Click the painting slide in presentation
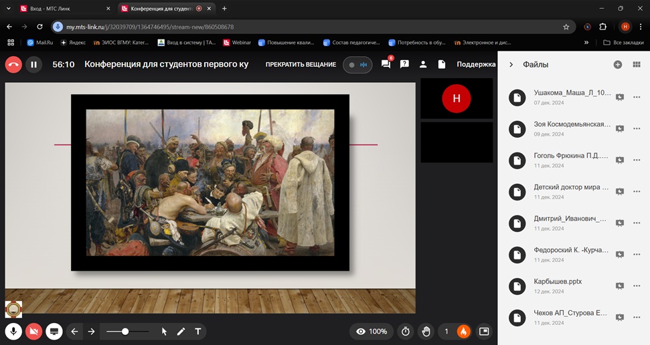The height and width of the screenshot is (345, 650). tap(210, 183)
